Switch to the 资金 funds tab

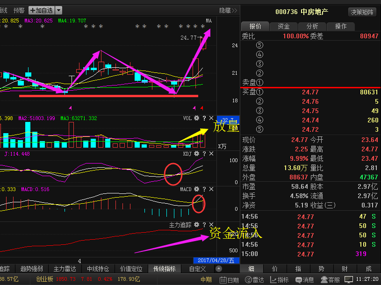tap(284, 26)
